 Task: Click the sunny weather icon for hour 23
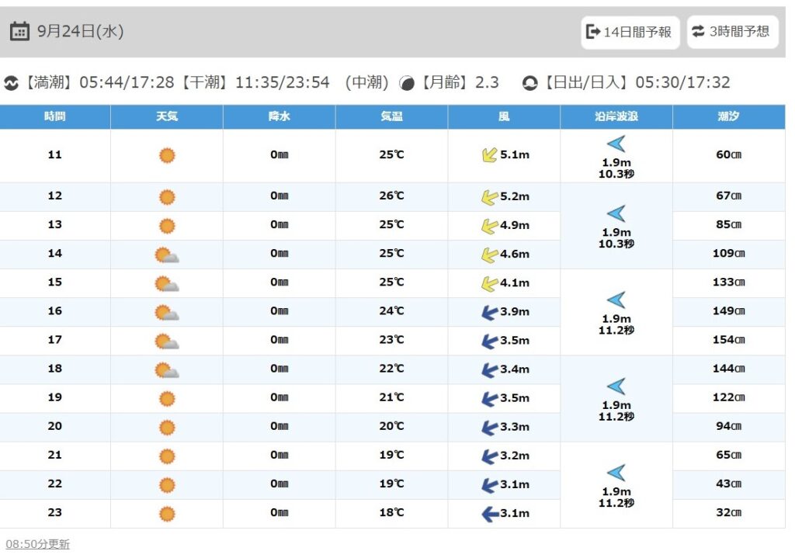point(167,514)
